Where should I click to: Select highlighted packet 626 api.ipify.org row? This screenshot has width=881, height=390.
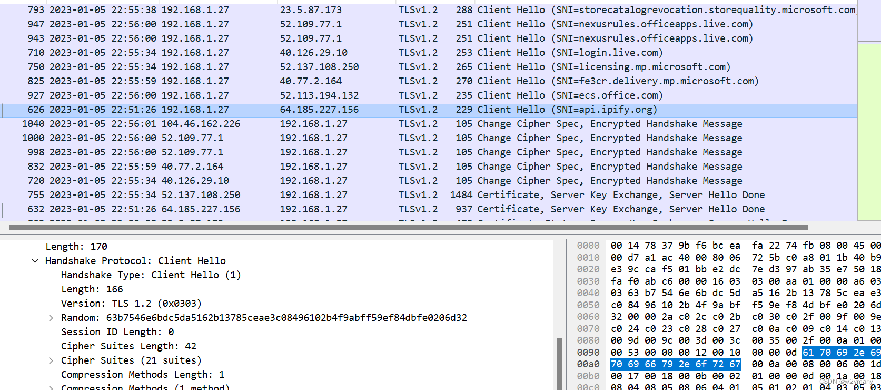click(x=429, y=110)
